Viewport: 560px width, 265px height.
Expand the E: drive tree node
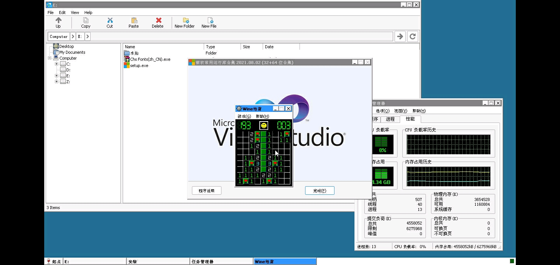56,76
